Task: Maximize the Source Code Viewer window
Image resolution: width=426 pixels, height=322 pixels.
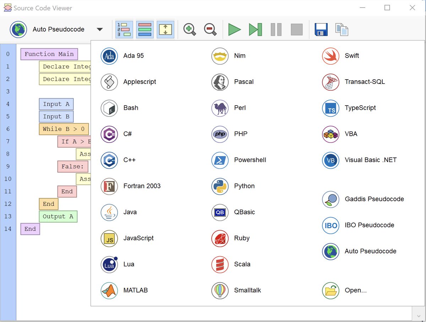Action: 387,7
